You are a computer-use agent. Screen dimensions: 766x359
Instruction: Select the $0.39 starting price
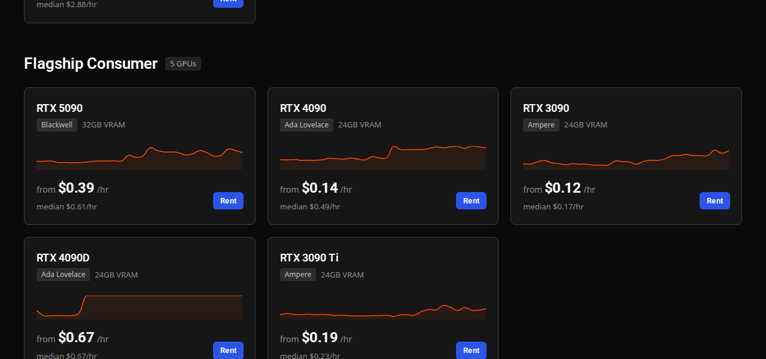pyautogui.click(x=76, y=188)
